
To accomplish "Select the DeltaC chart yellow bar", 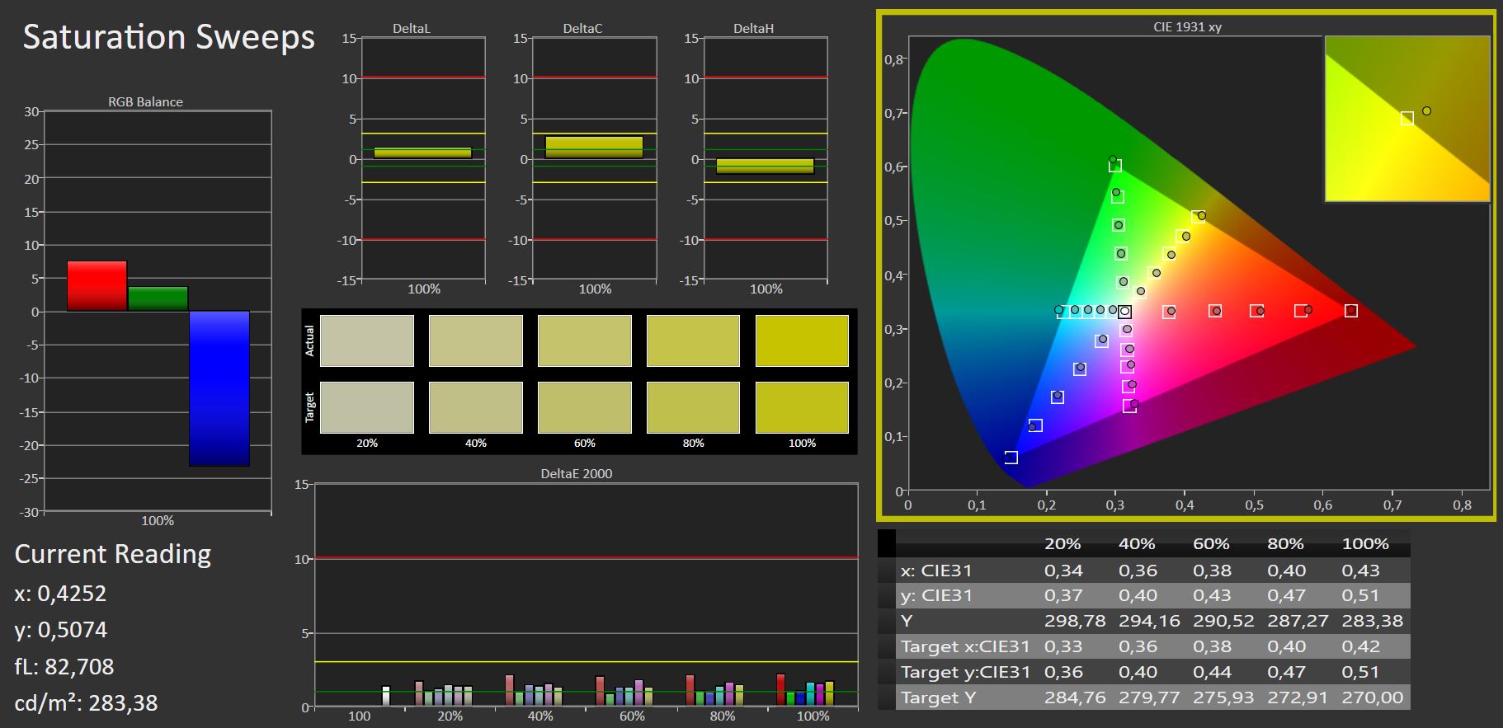I will (594, 148).
